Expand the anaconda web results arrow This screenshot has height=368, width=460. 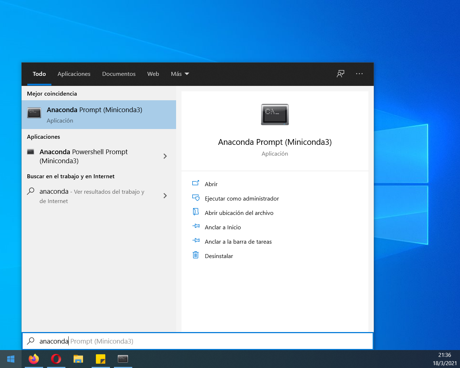[165, 196]
